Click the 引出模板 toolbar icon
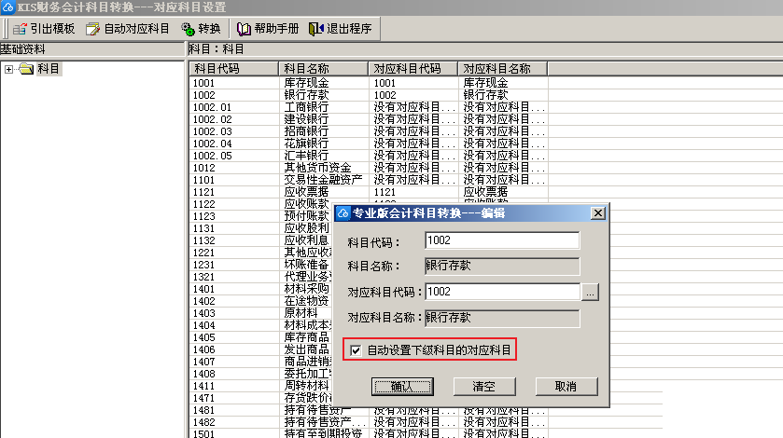The width and height of the screenshot is (783, 438). pos(19,29)
